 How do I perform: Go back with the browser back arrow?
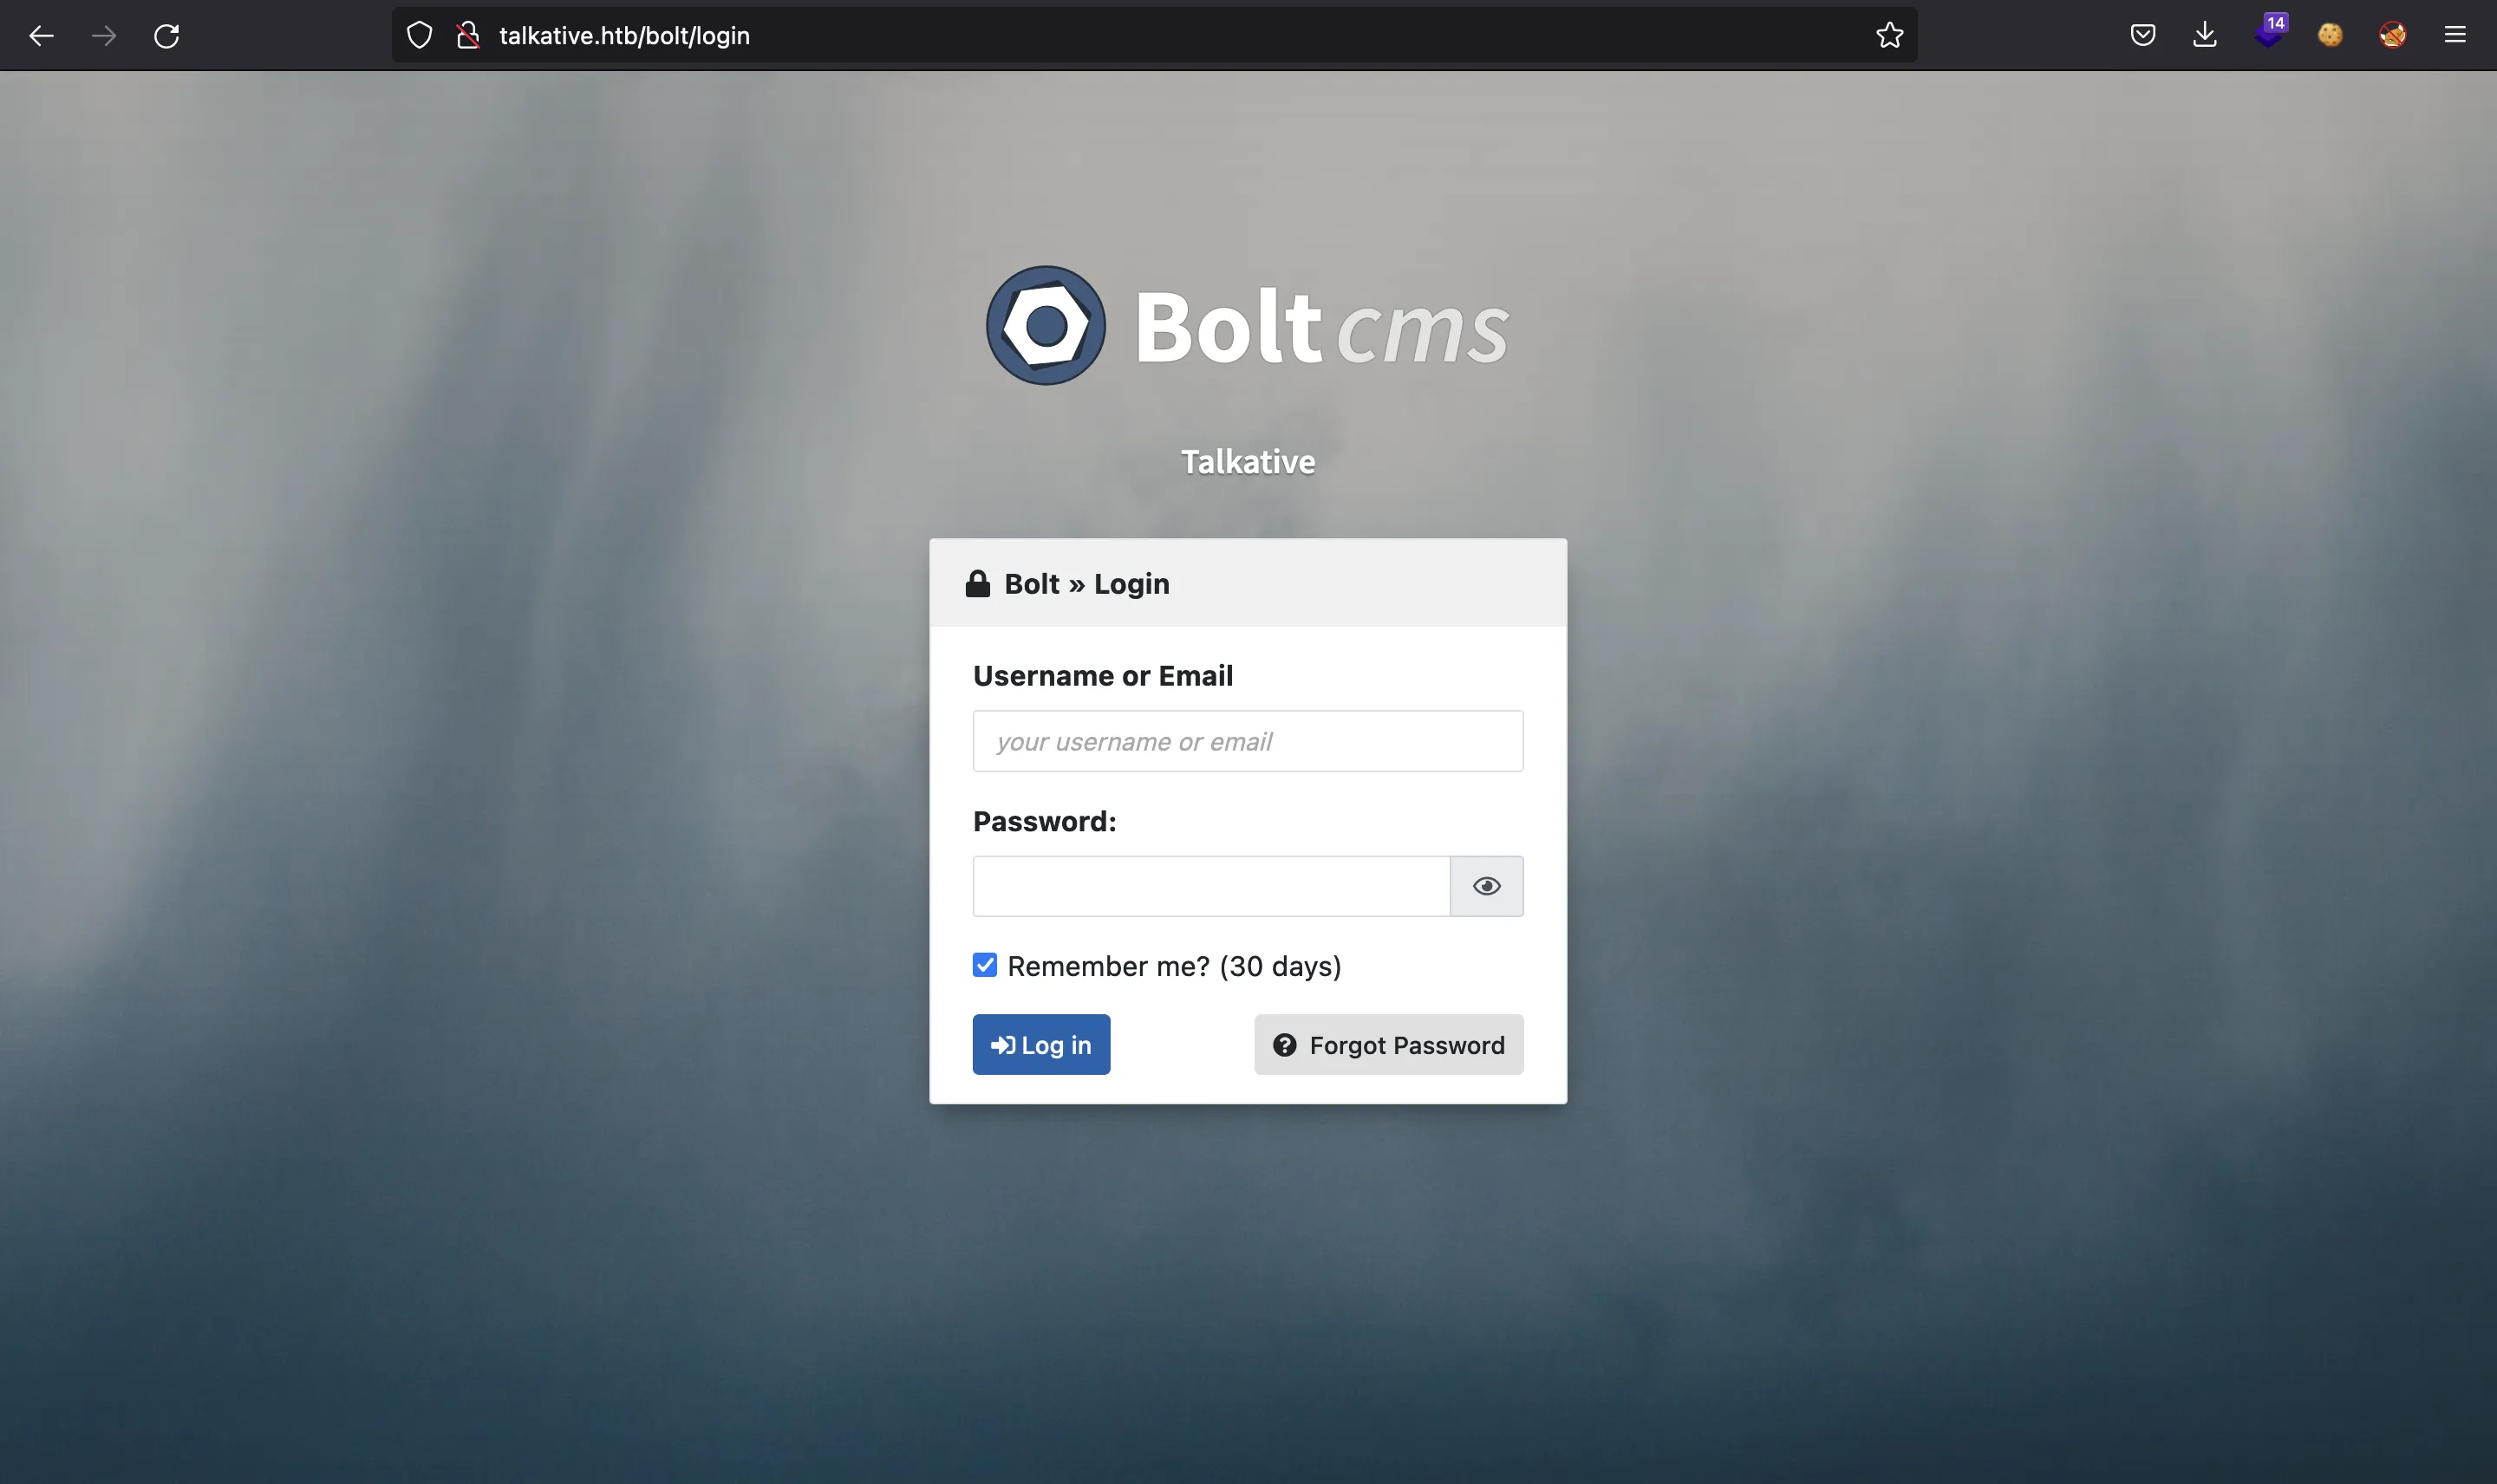[41, 36]
